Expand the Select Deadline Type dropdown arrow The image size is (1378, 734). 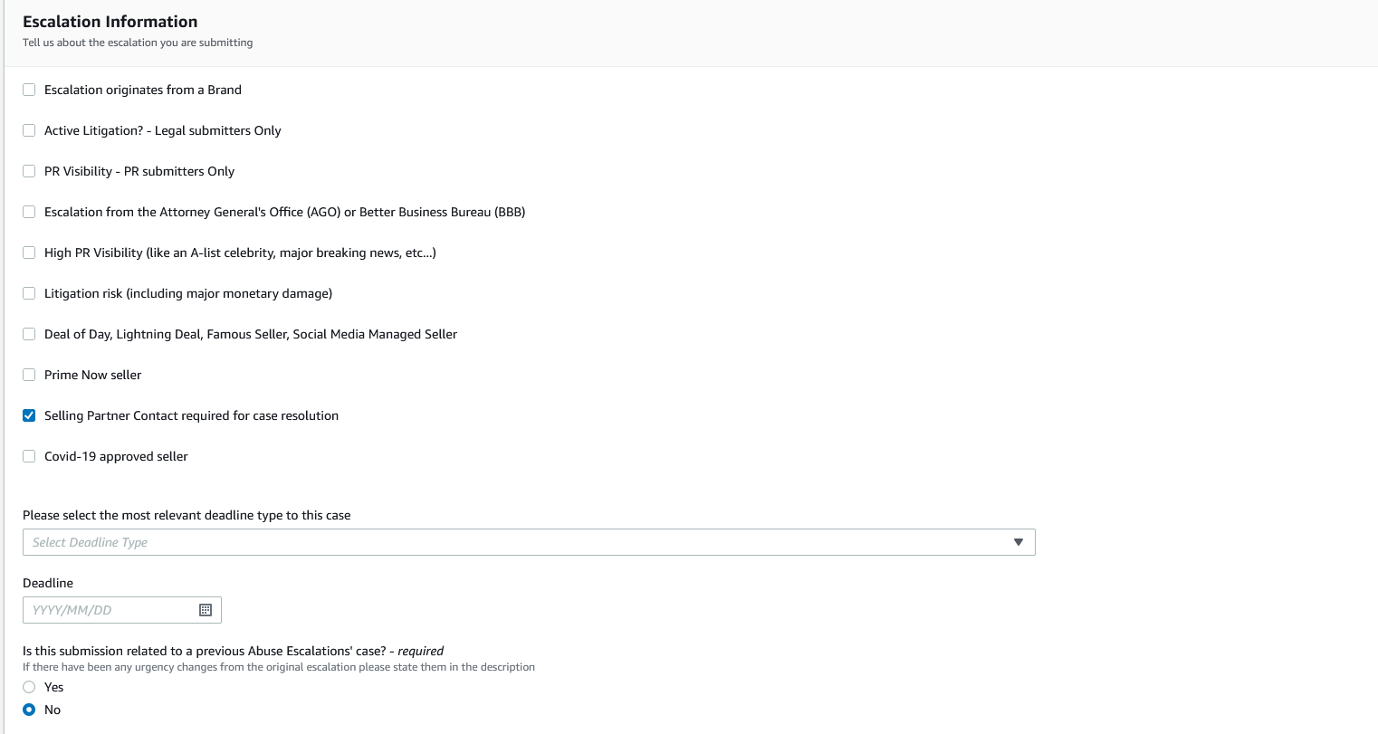coord(1019,542)
